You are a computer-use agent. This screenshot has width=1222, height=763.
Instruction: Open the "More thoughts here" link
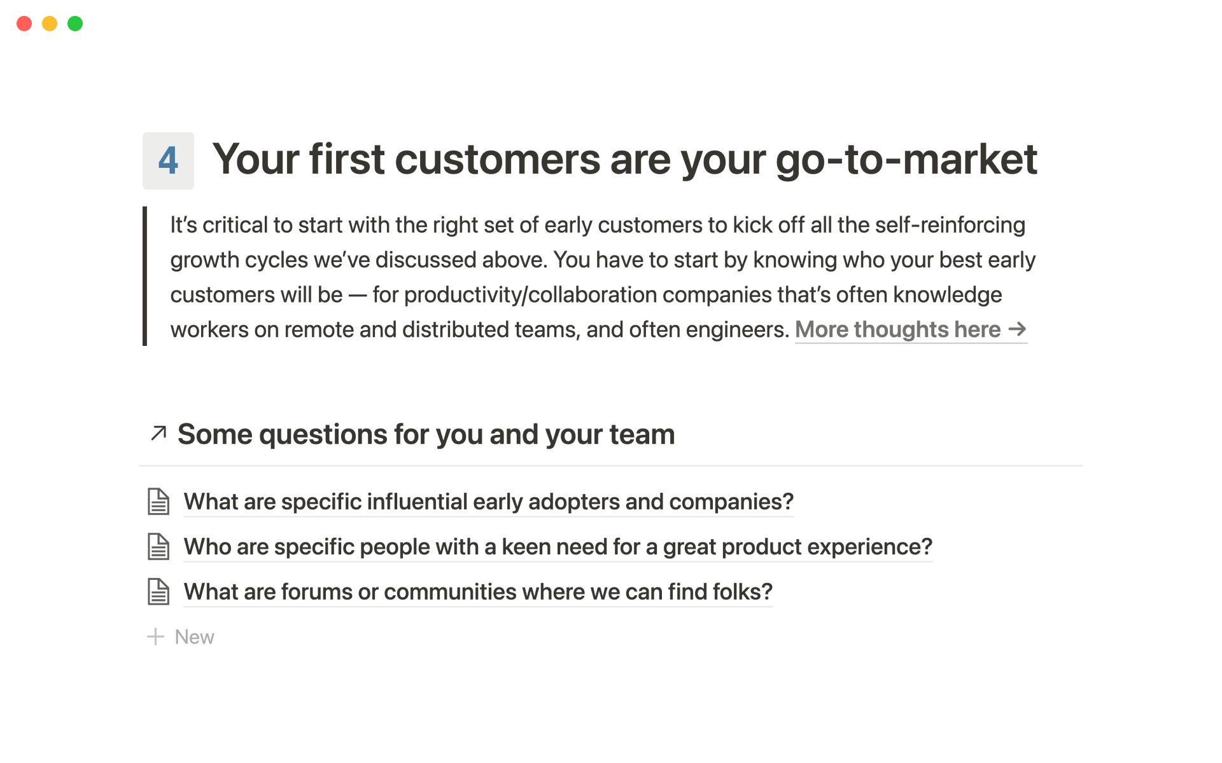click(x=897, y=329)
